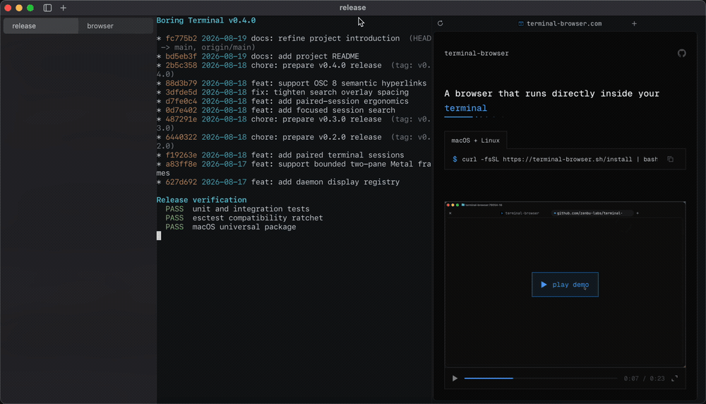Open a new browser tab with plus icon
The width and height of the screenshot is (706, 404).
(x=634, y=23)
